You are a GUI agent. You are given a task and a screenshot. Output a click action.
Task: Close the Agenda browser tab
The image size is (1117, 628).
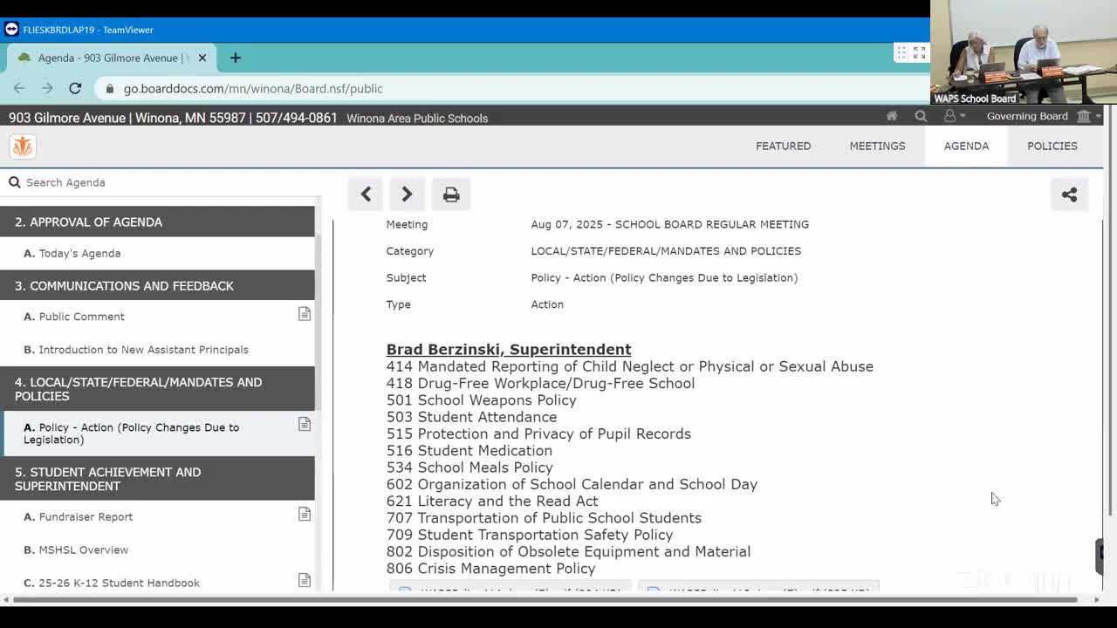[202, 58]
